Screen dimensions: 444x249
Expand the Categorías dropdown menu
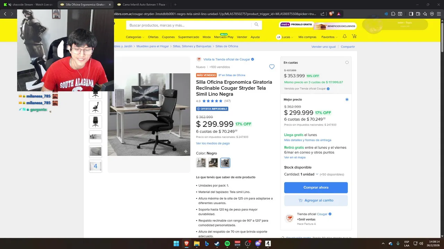tap(135, 37)
